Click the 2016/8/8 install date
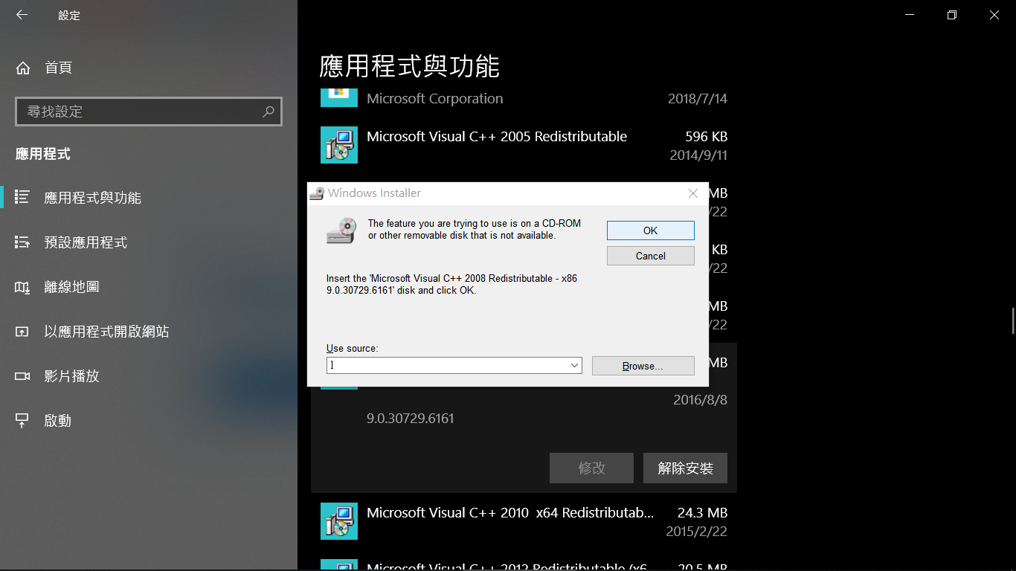The width and height of the screenshot is (1016, 571). point(700,400)
